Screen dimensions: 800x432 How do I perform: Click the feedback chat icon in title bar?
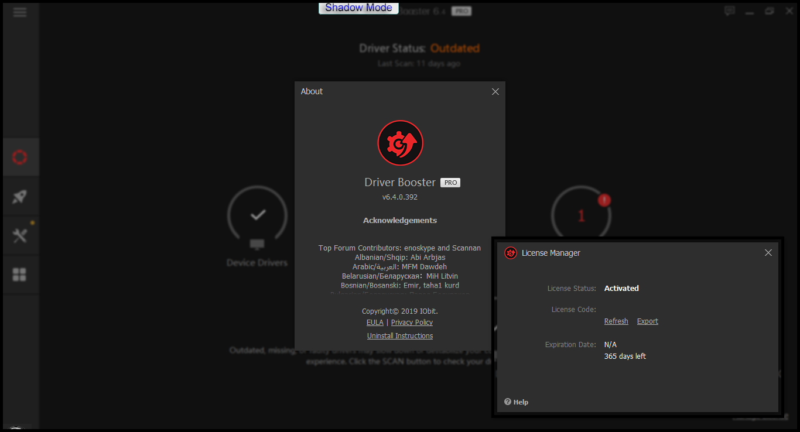729,11
